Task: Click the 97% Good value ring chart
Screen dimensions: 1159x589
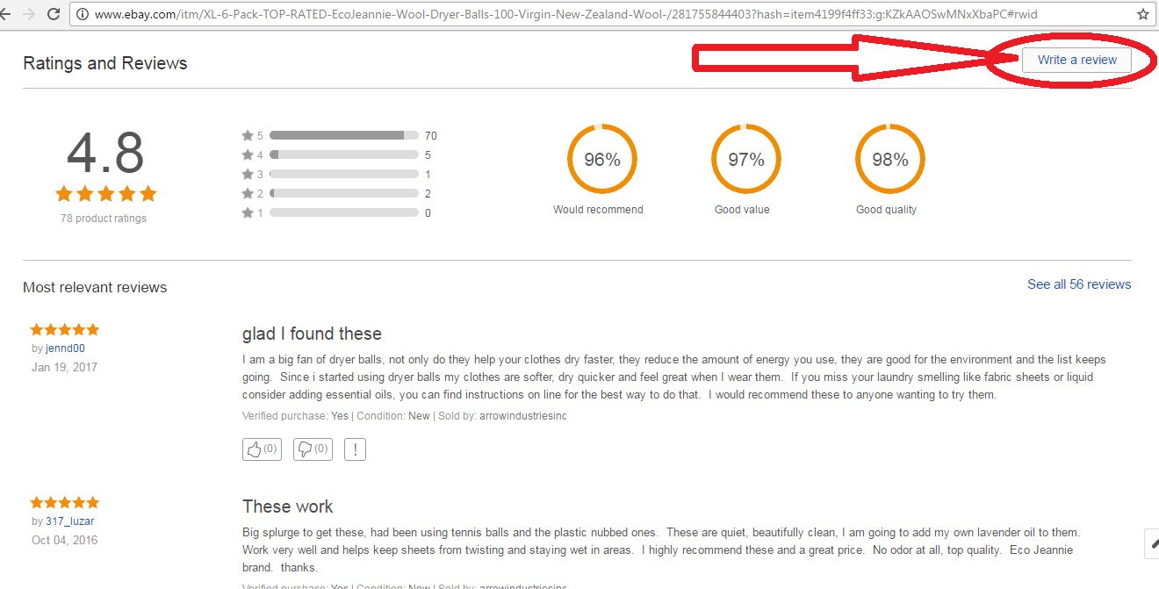Action: 745,159
